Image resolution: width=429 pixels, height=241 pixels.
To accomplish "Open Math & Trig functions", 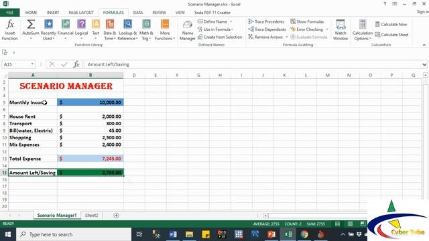I will (x=146, y=29).
